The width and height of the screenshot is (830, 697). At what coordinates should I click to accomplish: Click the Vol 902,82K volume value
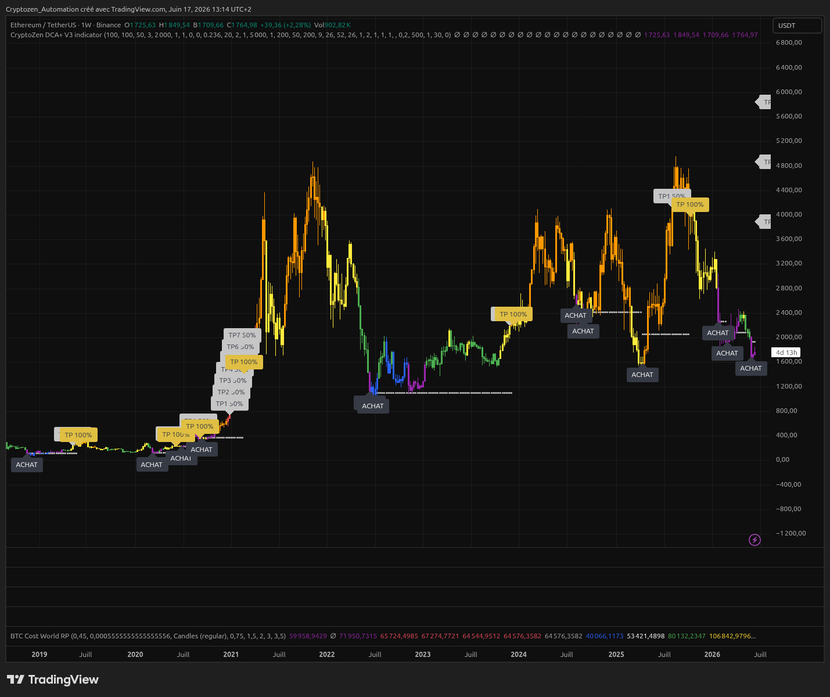[332, 25]
